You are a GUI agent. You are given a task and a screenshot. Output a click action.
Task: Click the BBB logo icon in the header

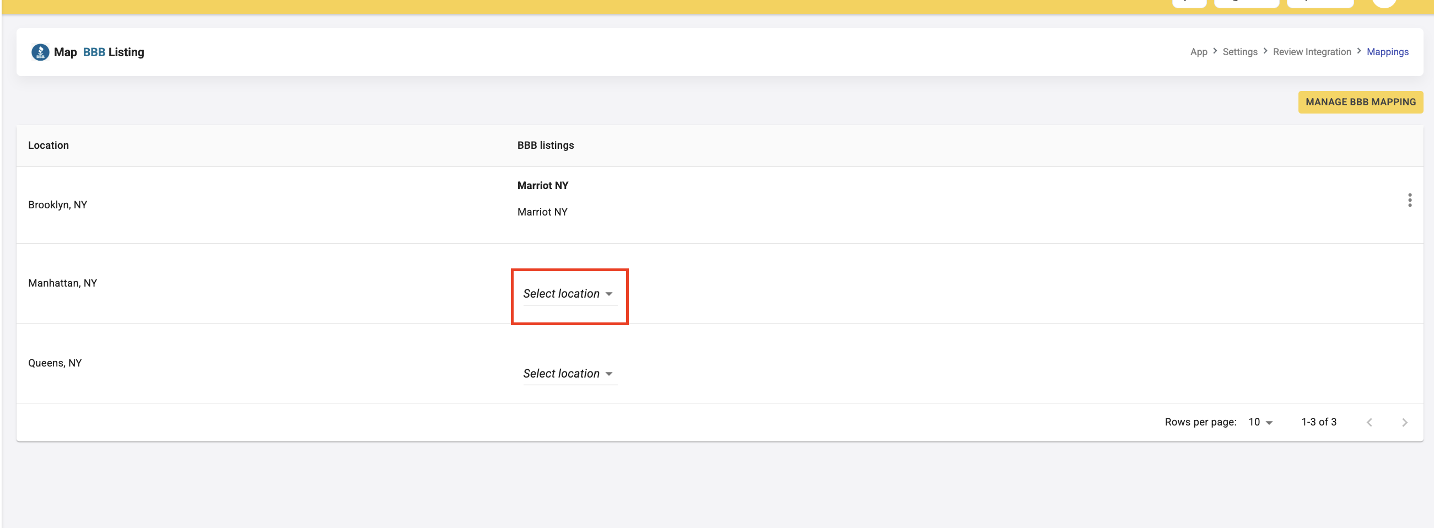[40, 52]
